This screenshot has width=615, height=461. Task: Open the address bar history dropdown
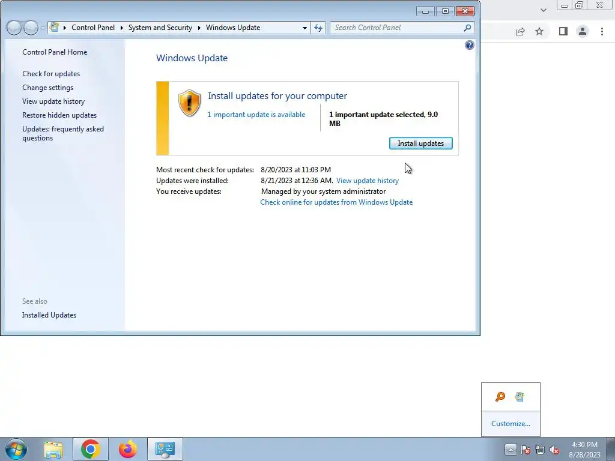[x=304, y=28]
